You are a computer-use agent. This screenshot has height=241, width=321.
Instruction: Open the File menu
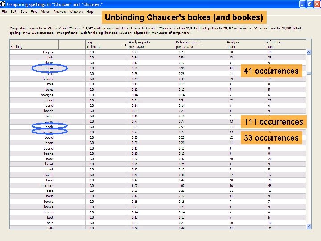(x=4, y=12)
